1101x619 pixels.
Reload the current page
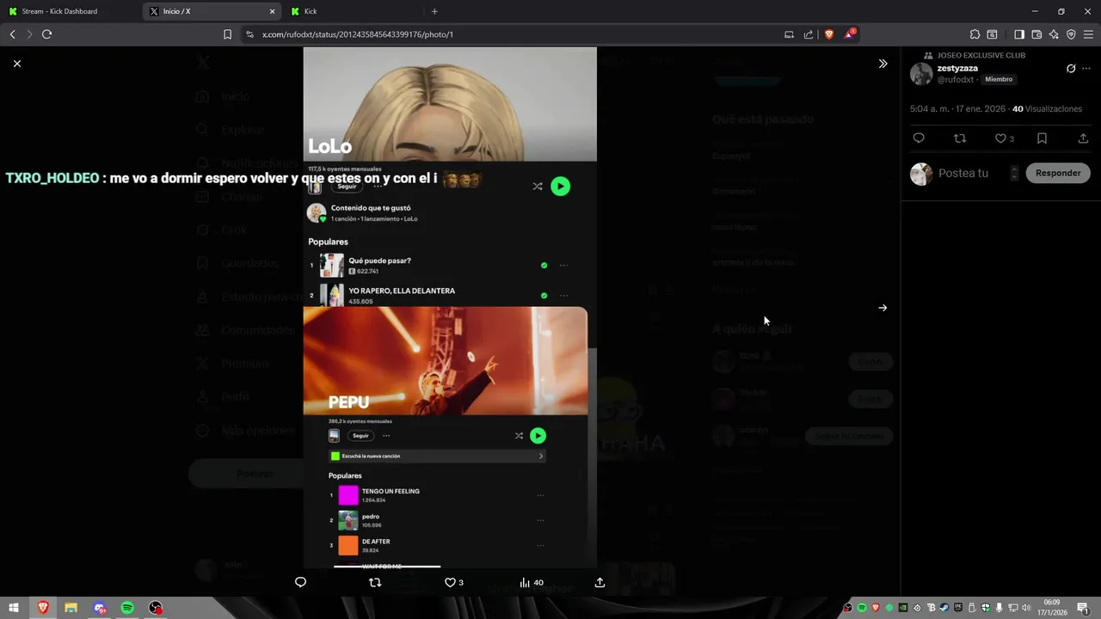(x=46, y=34)
